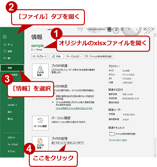Open the ホーム (Home) menu item
The image size is (157, 167).
pos(8,44)
